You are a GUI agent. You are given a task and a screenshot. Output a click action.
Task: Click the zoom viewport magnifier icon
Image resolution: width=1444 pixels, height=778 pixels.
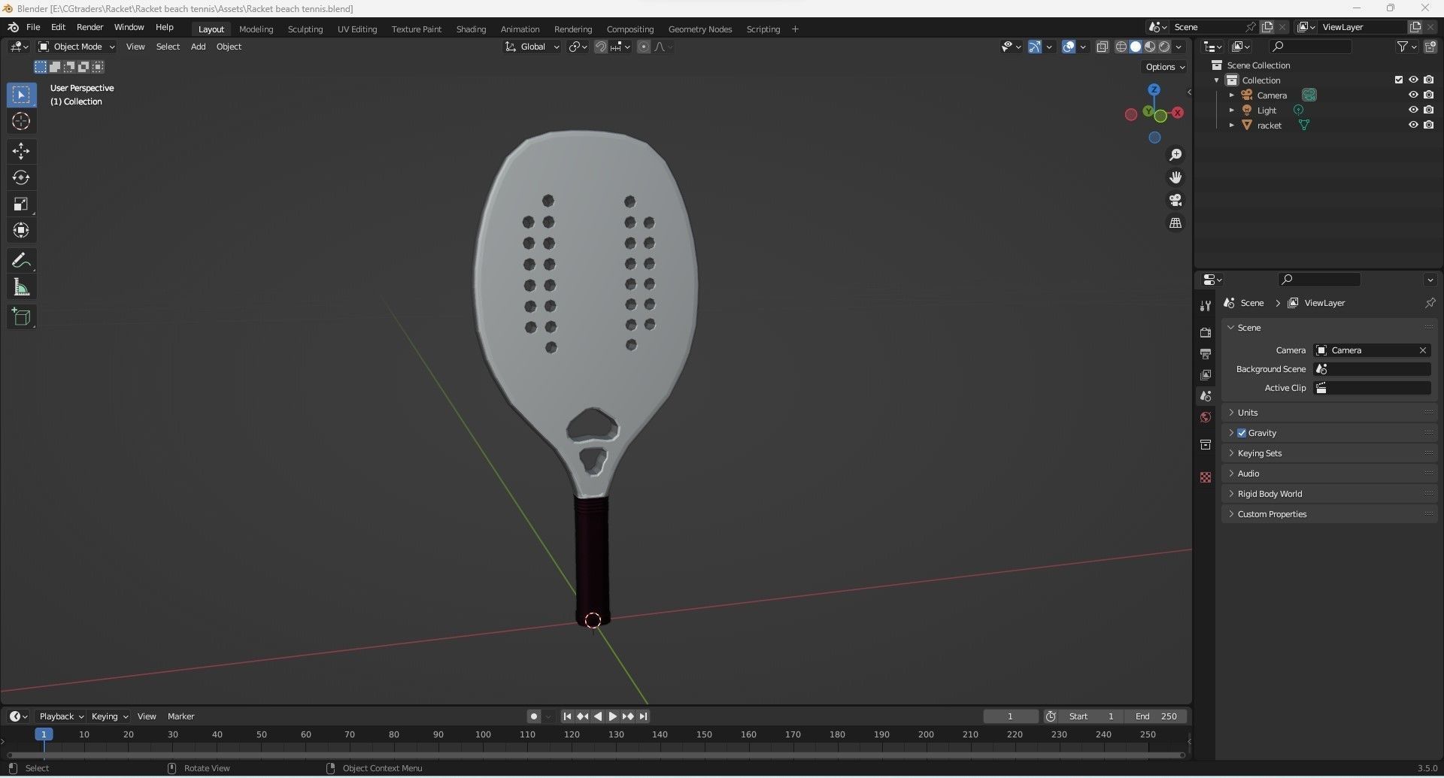pos(1176,155)
